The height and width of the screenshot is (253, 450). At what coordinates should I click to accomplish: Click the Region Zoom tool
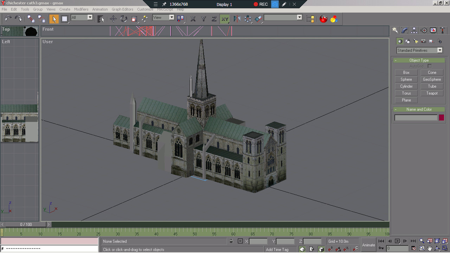(422, 248)
